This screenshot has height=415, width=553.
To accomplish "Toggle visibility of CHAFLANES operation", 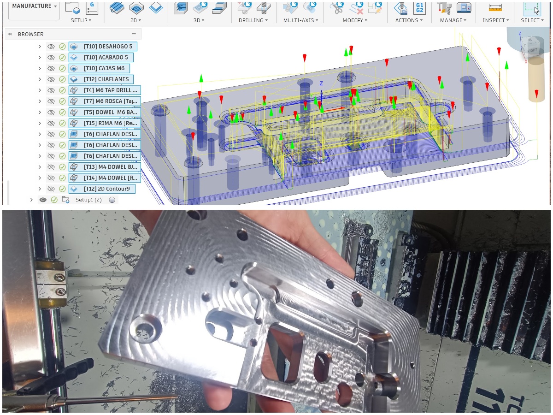I will tap(51, 79).
